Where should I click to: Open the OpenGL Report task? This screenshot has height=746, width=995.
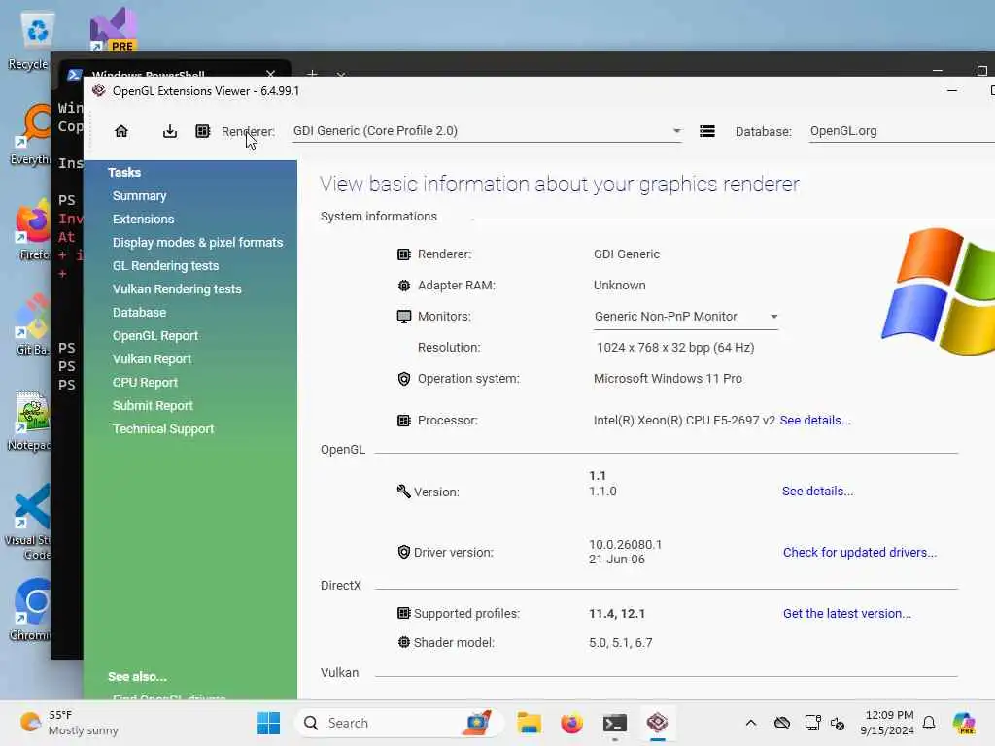pos(155,335)
